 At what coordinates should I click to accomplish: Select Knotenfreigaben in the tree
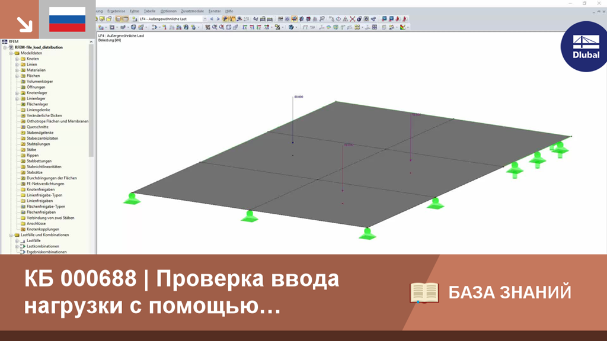[40, 189]
